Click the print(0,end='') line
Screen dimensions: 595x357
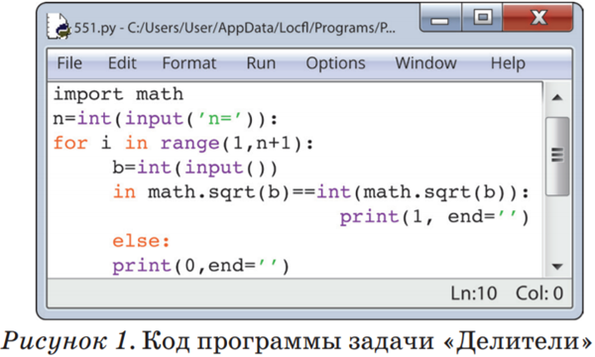201,266
